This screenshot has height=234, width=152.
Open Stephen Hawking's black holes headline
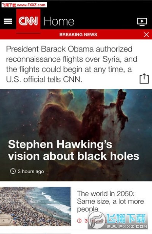tap(74, 150)
